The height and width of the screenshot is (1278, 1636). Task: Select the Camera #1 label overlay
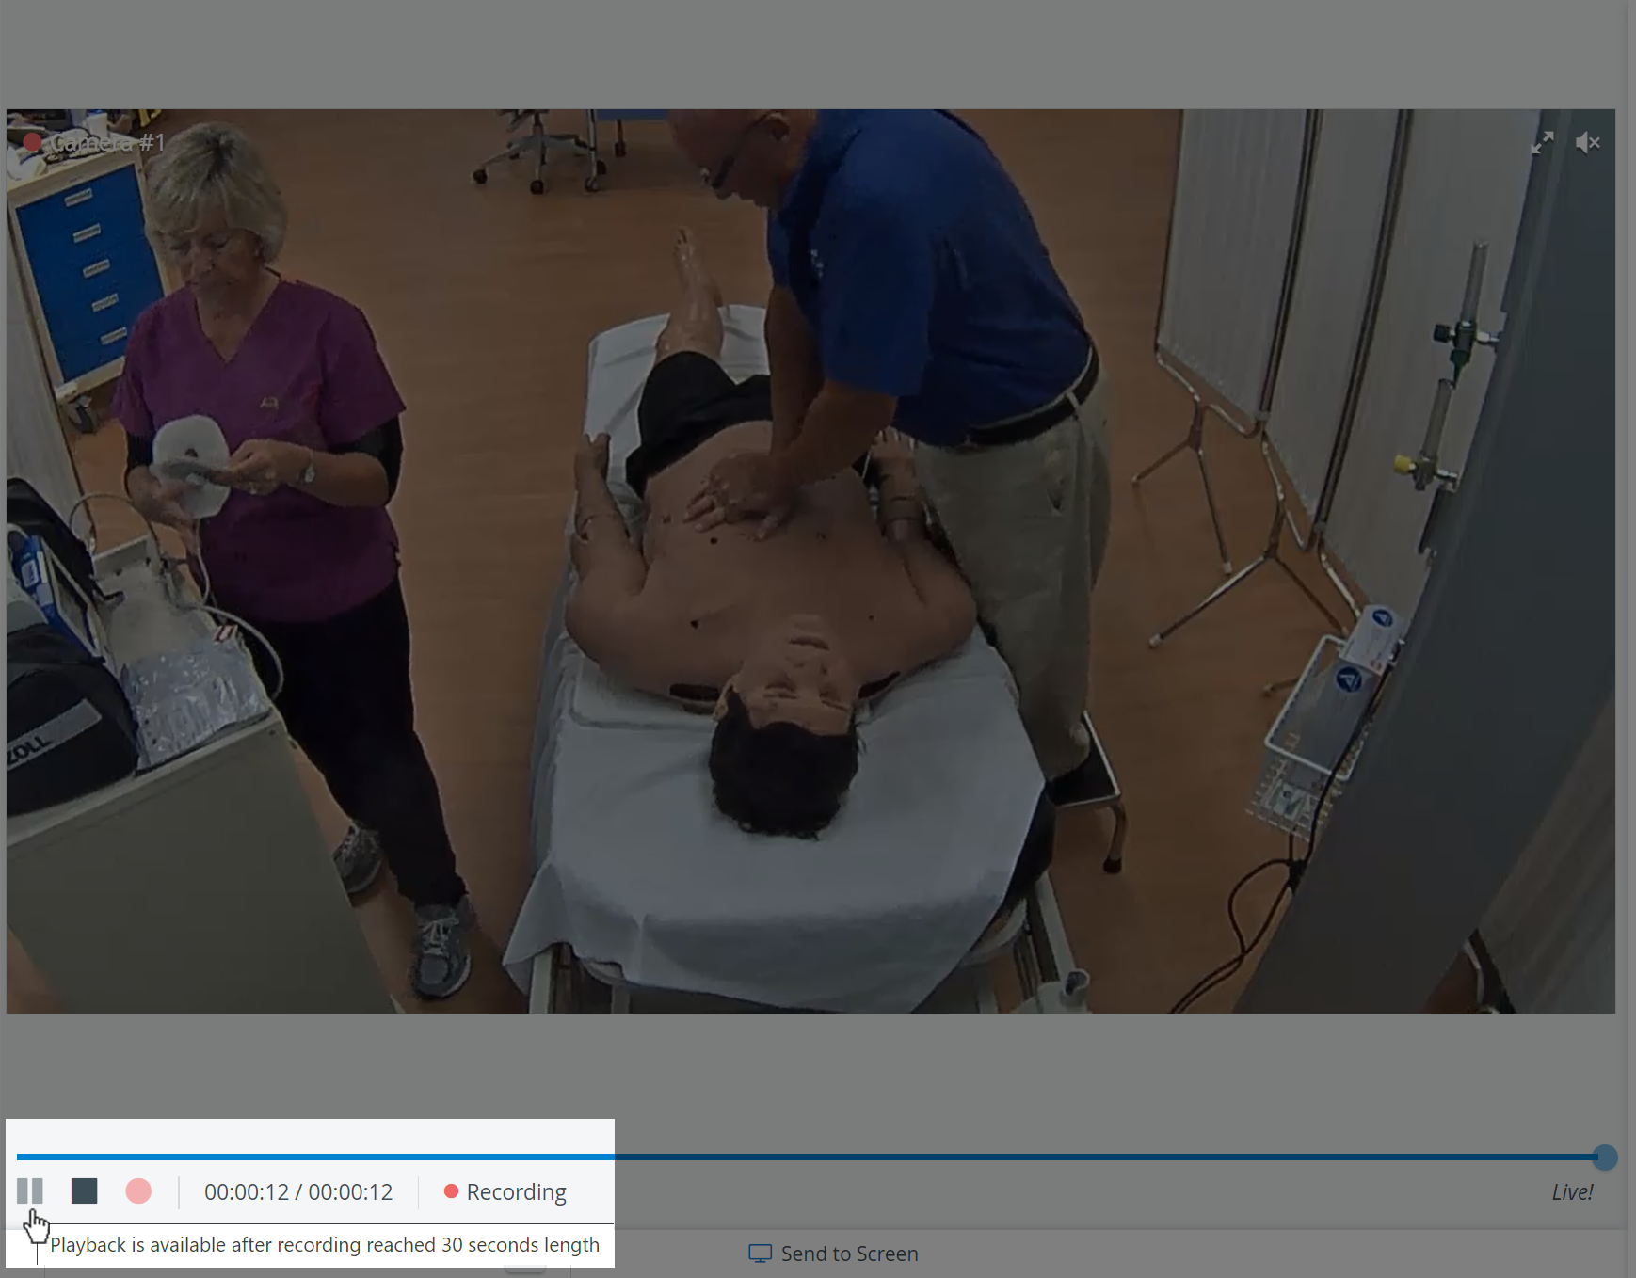point(107,143)
